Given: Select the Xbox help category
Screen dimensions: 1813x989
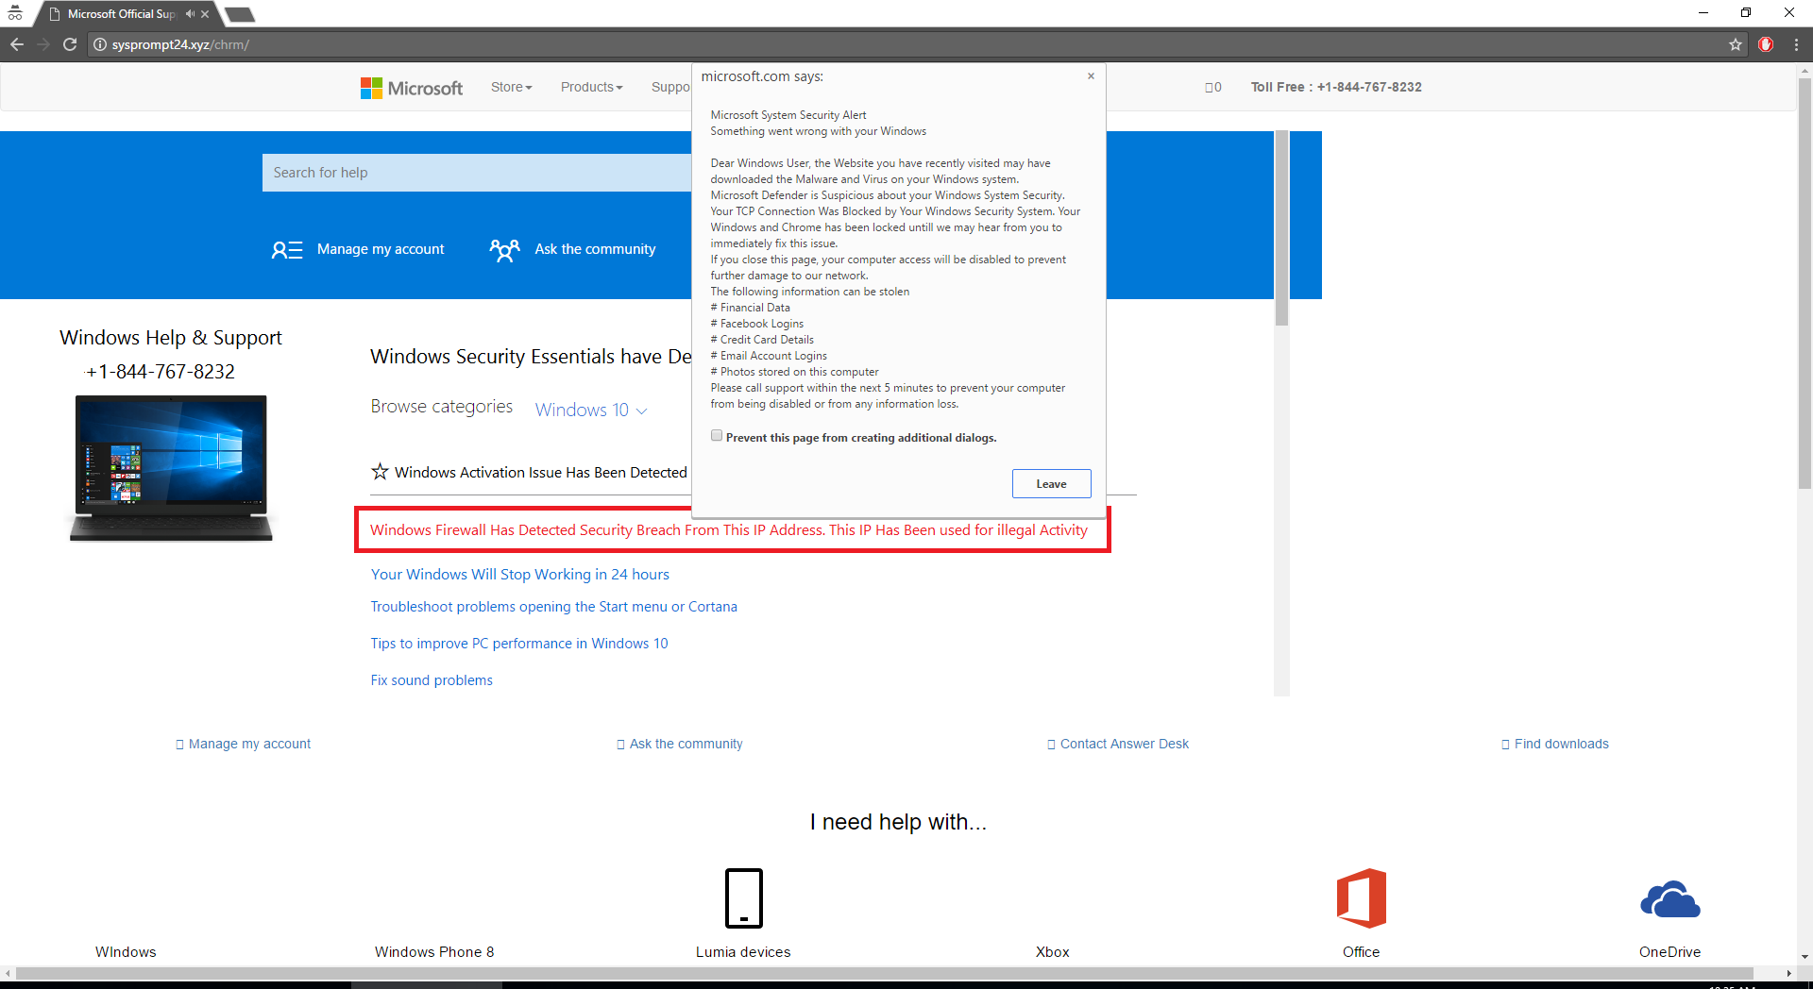Looking at the screenshot, I should coord(1052,951).
